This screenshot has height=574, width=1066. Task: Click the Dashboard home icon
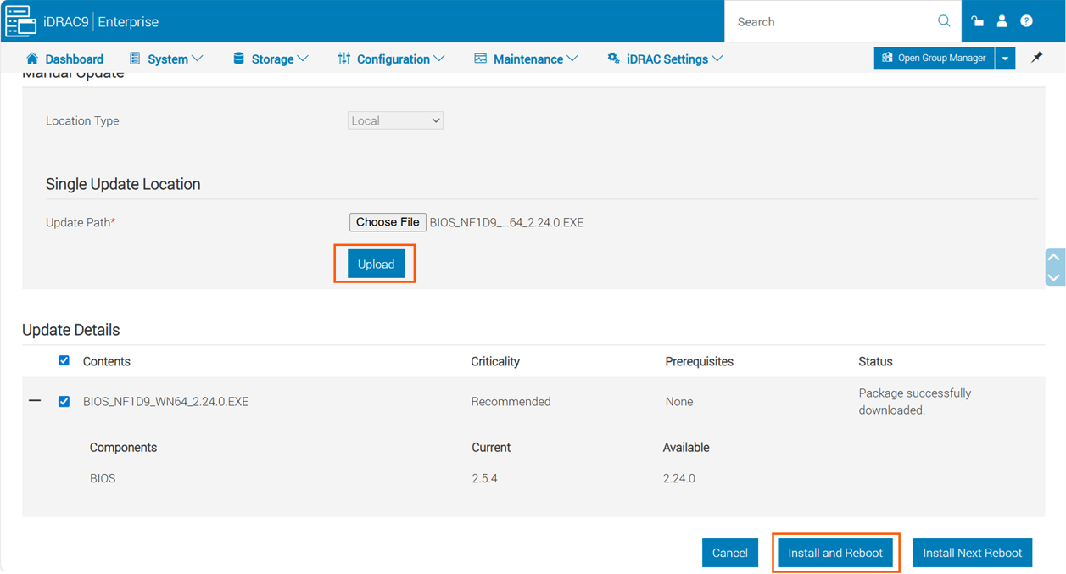pyautogui.click(x=32, y=59)
